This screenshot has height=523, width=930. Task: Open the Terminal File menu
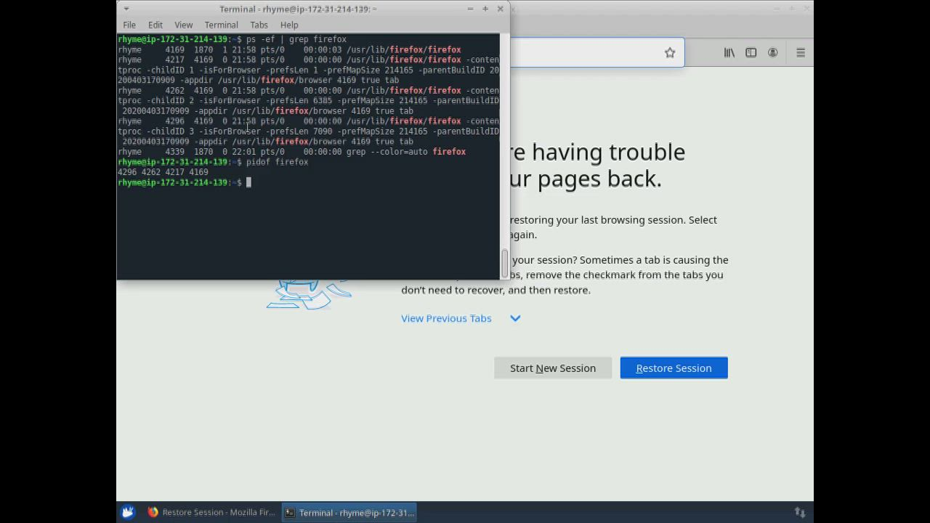(129, 25)
